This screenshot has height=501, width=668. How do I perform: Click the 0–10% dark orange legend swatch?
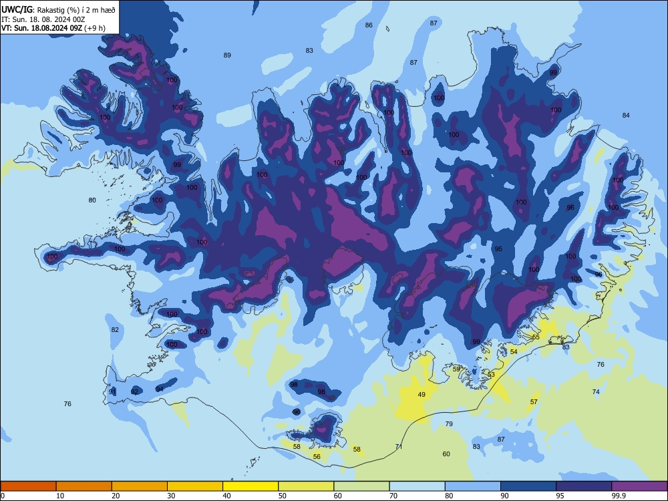coord(28,486)
